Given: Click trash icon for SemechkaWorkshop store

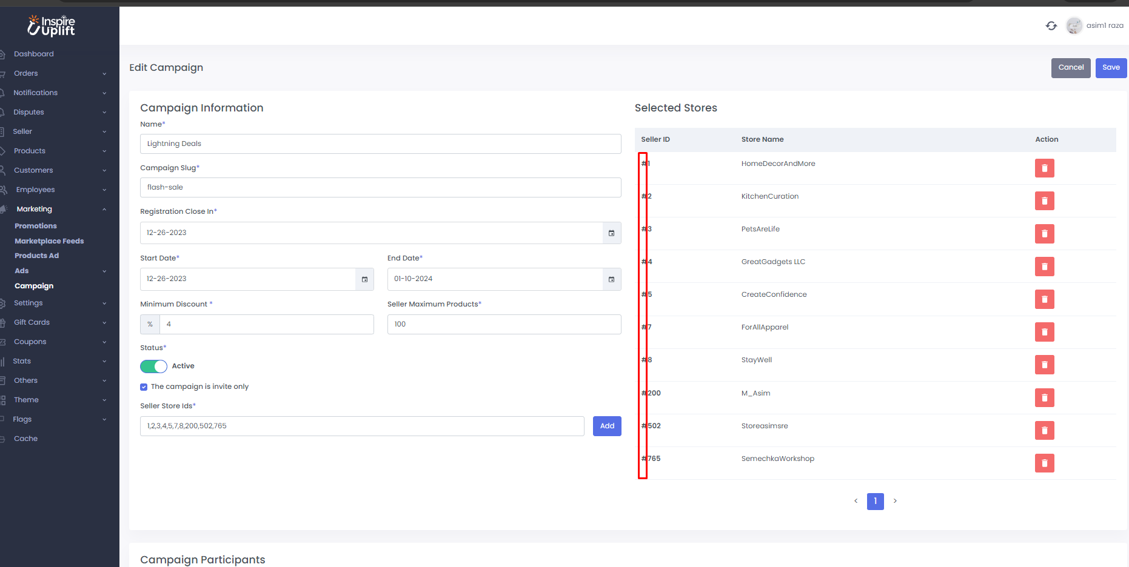Looking at the screenshot, I should pos(1044,463).
